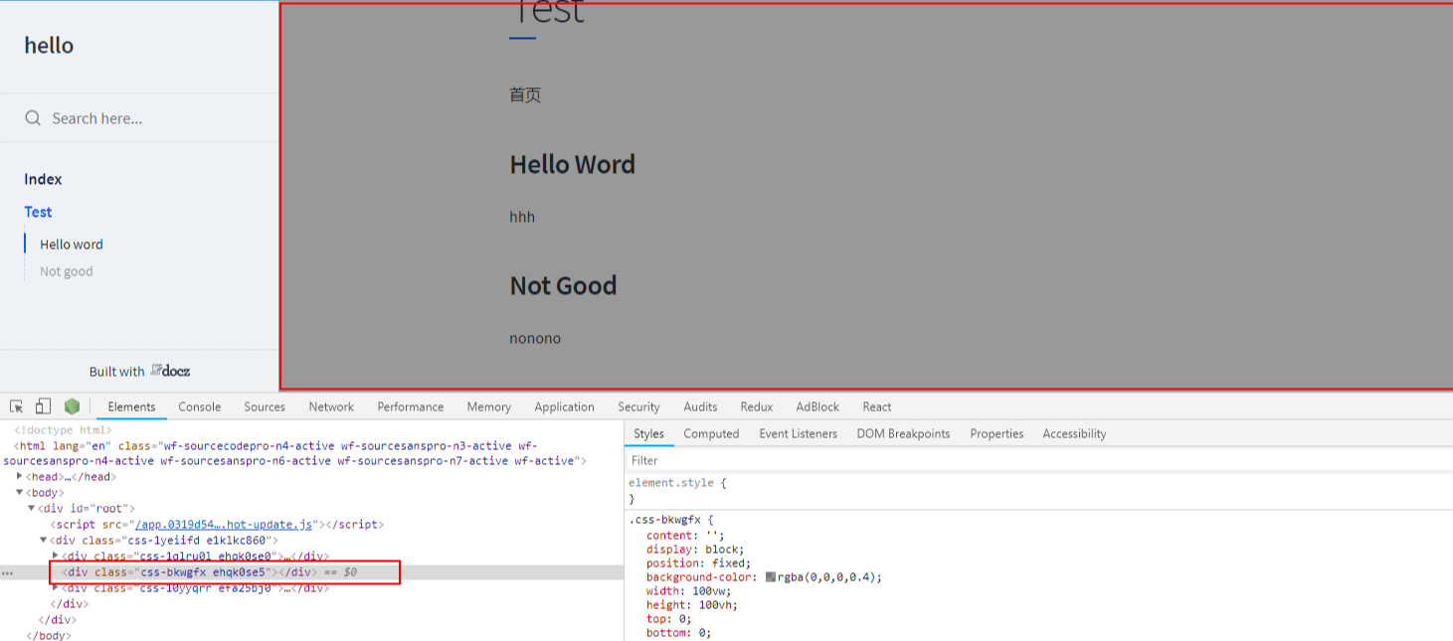Click the nonono paragraph text
The height and width of the screenshot is (641, 1453).
pyautogui.click(x=535, y=338)
